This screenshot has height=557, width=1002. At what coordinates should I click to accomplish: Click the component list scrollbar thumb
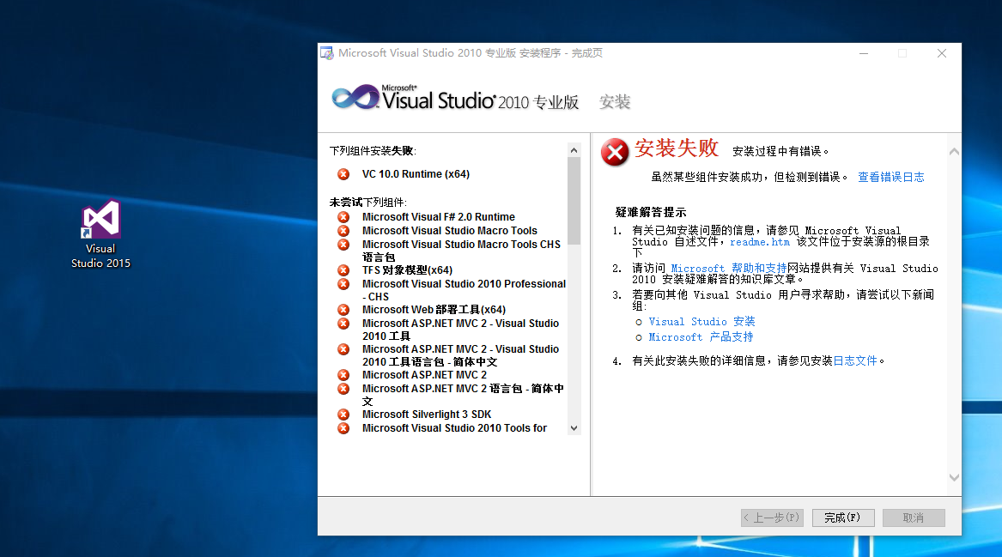click(574, 201)
